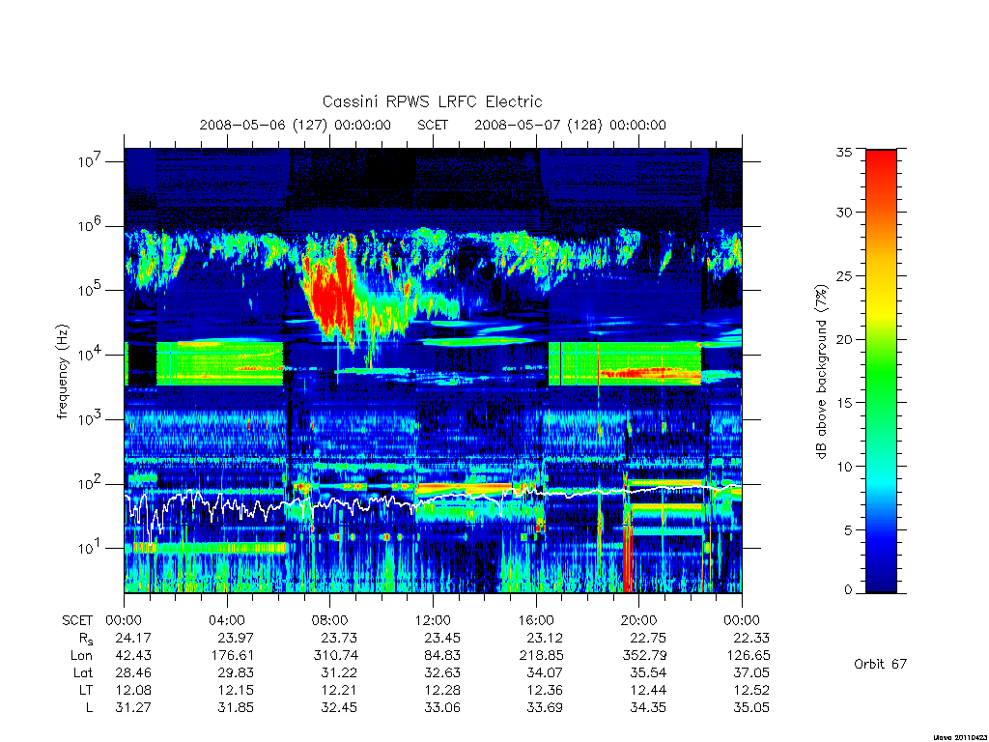This screenshot has width=989, height=742.
Task: Click the SCET time tick 20:00
Action: pyautogui.click(x=639, y=620)
